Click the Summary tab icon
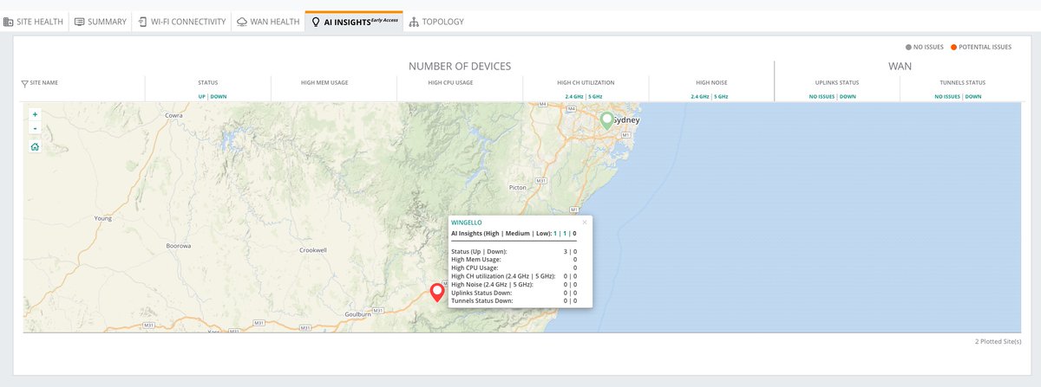This screenshot has width=1041, height=387. tap(79, 22)
